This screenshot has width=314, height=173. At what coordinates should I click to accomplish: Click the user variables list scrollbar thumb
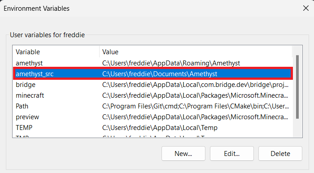[x=297, y=87]
